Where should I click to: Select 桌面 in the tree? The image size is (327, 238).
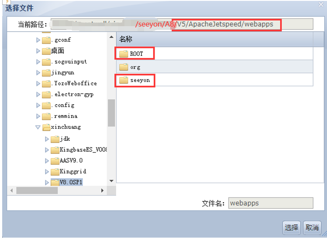coord(58,51)
